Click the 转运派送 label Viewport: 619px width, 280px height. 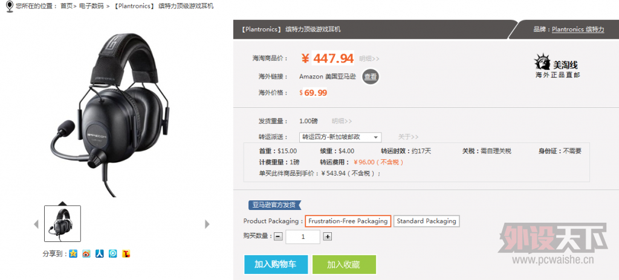pos(273,137)
